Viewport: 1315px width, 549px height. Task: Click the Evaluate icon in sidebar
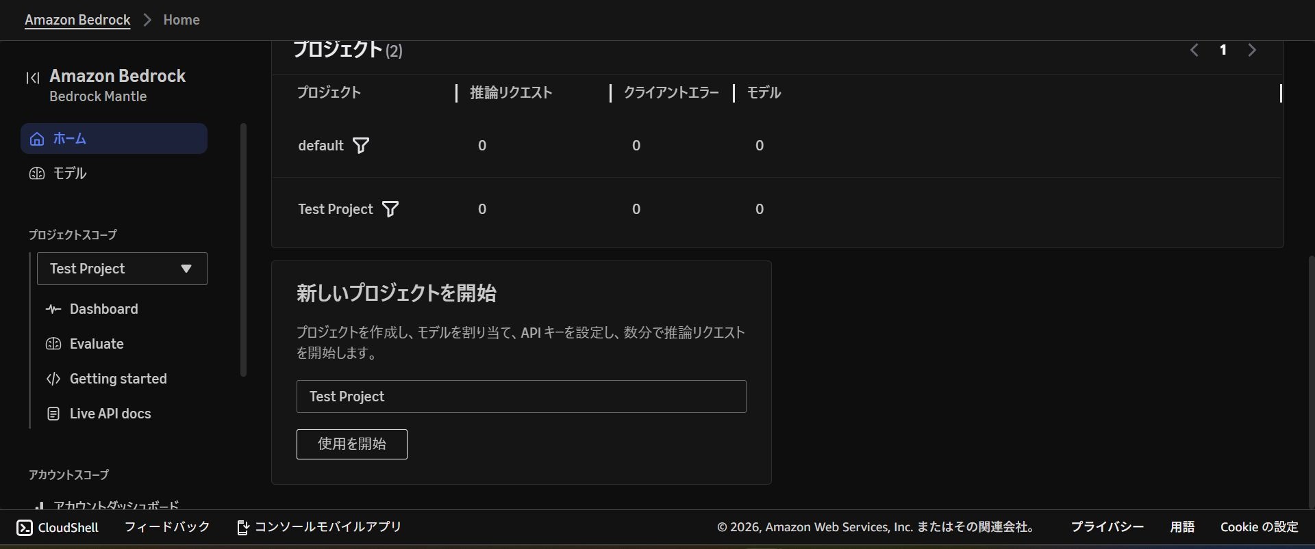53,344
